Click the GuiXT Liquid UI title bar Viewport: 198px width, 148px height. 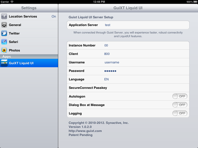[x=128, y=8]
